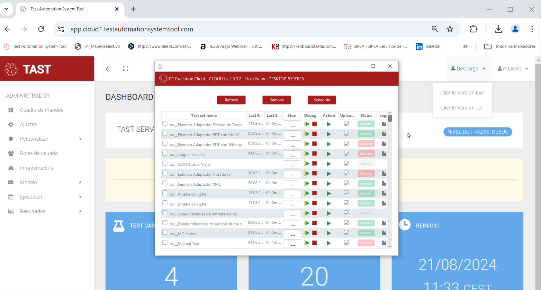541x290 pixels.
Task: Open log file for tcv__Manual Tast
Action: pos(384,243)
